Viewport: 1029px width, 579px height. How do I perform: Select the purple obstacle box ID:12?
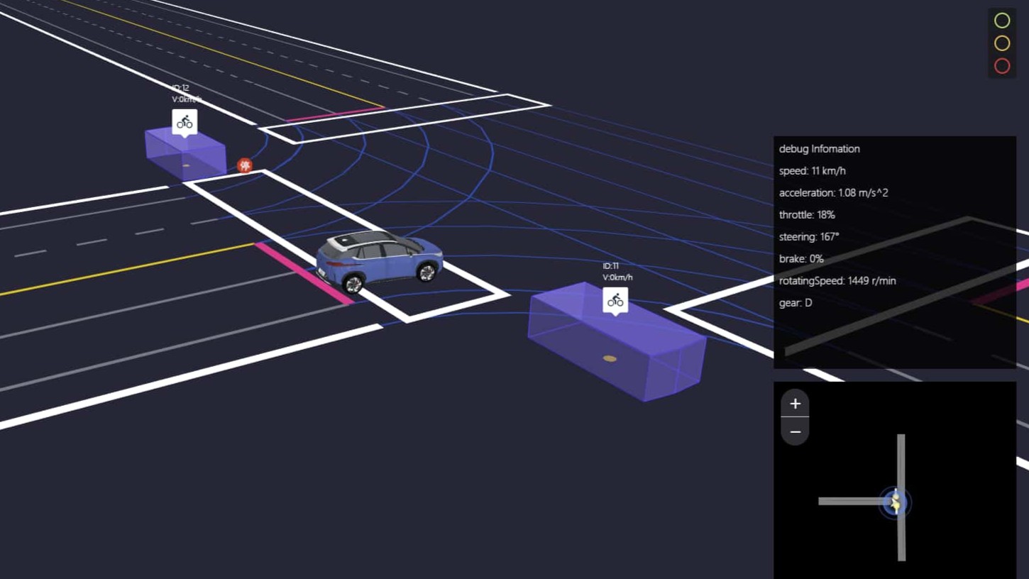[186, 154]
